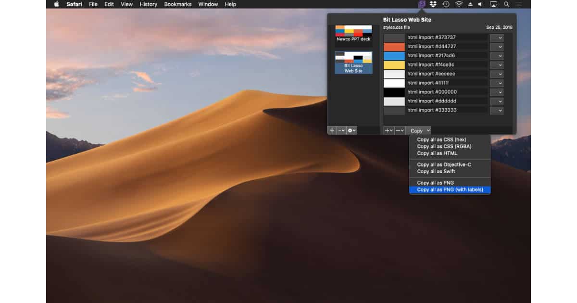Open the remove color minus menu
Image resolution: width=577 pixels, height=303 pixels.
pyautogui.click(x=400, y=130)
